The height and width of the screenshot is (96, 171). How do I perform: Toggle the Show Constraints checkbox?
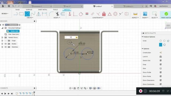tap(161, 84)
